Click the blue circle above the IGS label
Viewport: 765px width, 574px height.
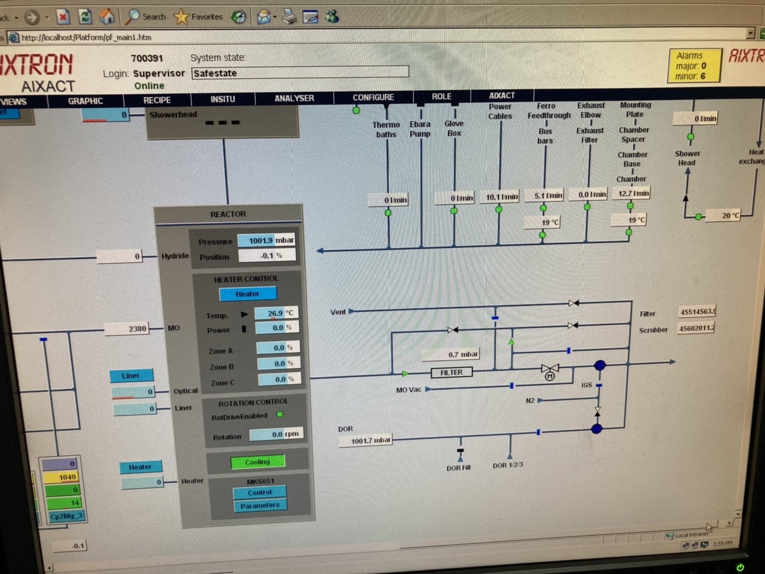tap(600, 365)
